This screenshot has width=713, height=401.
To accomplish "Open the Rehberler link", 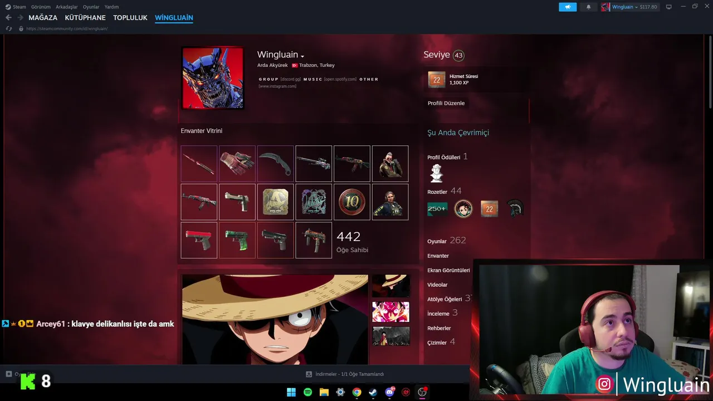I will 439,328.
